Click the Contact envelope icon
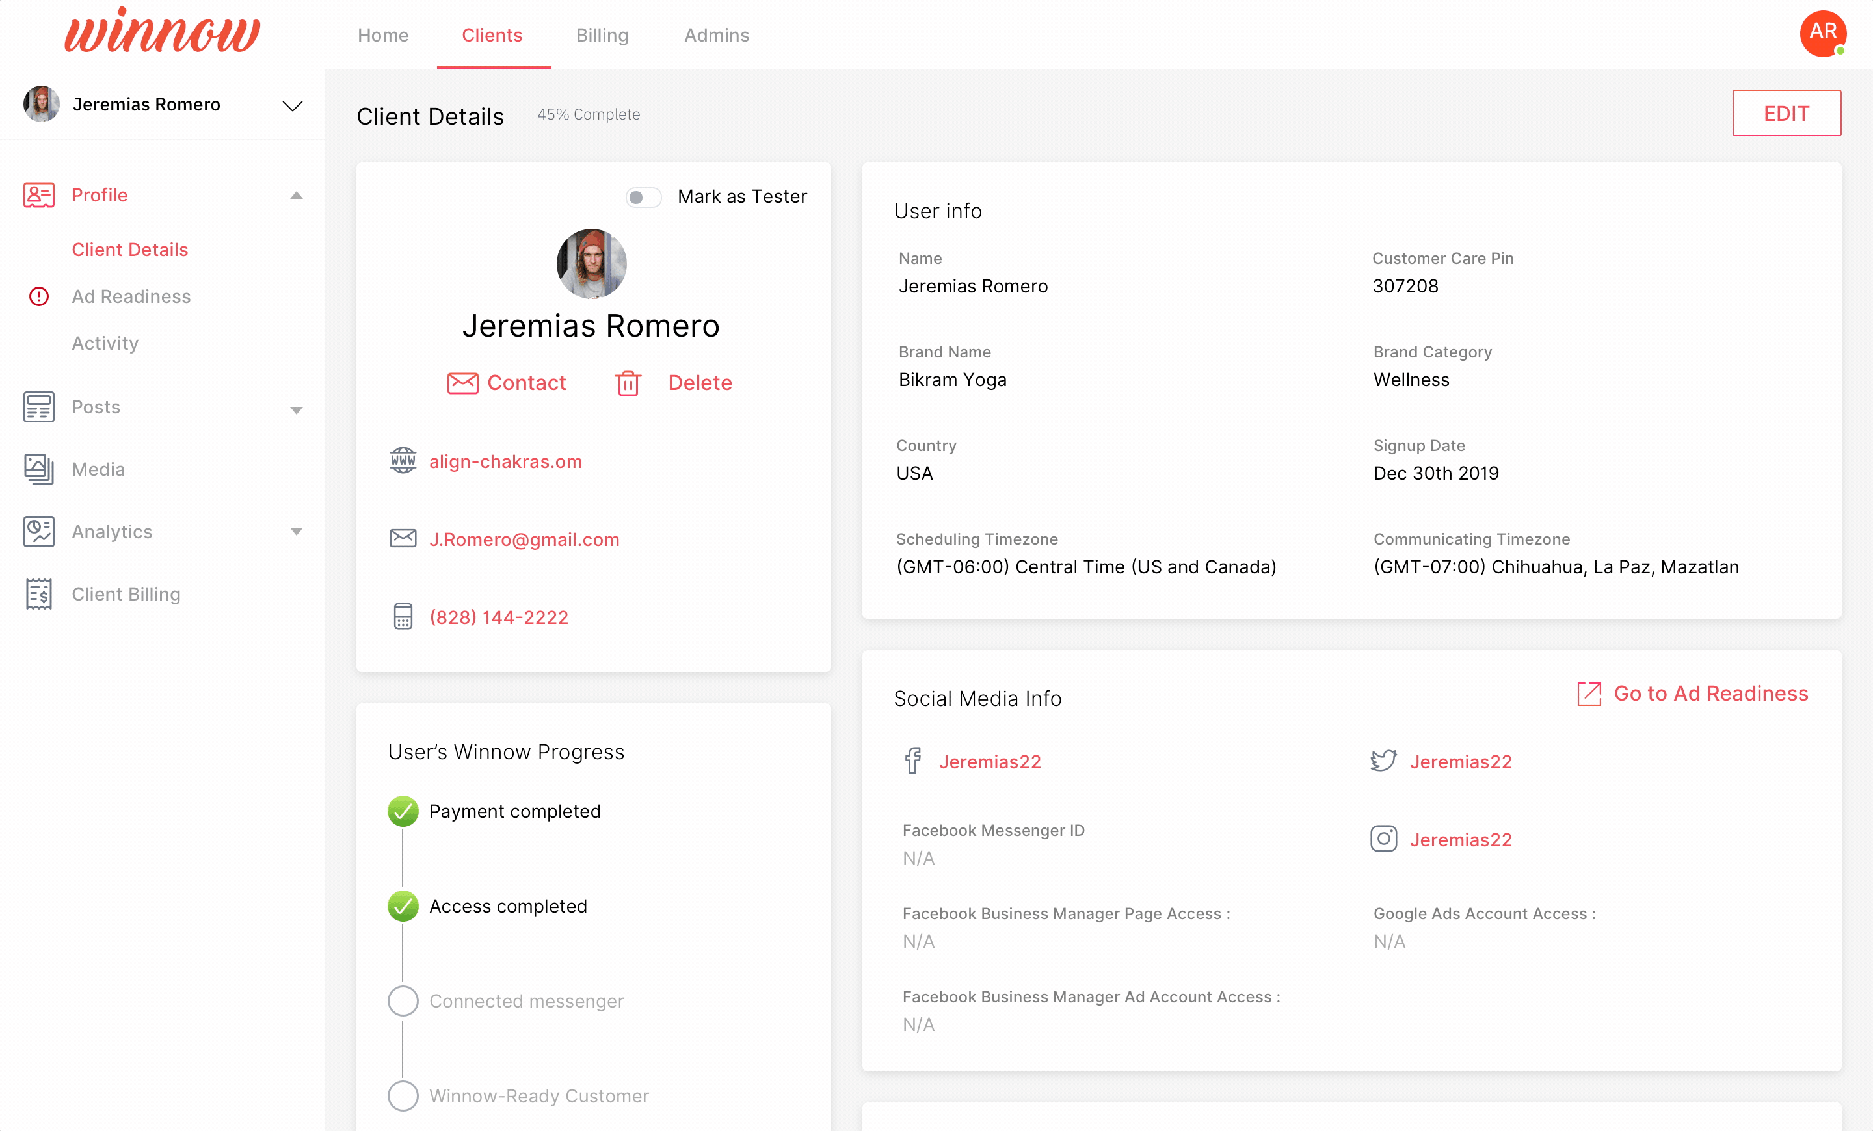The height and width of the screenshot is (1131, 1873). [x=462, y=383]
